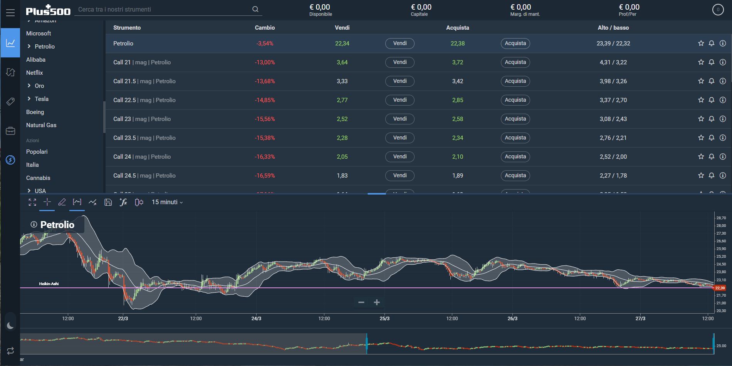Open the Popolari stocks category
The height and width of the screenshot is (366, 732).
point(37,152)
